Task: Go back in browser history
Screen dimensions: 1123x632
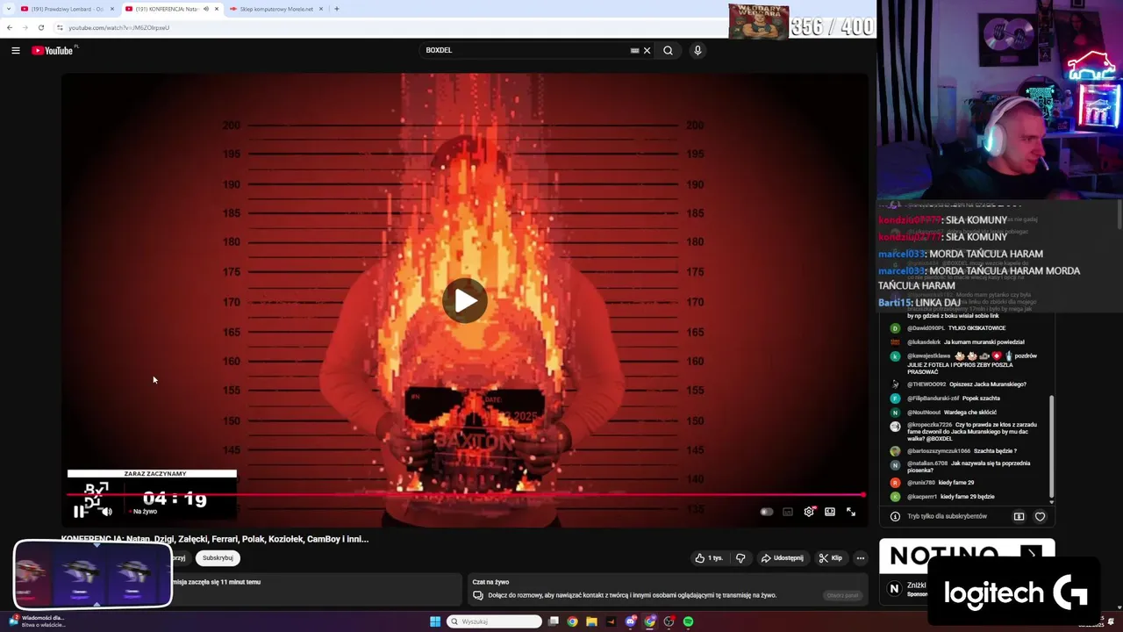Action: tap(10, 27)
